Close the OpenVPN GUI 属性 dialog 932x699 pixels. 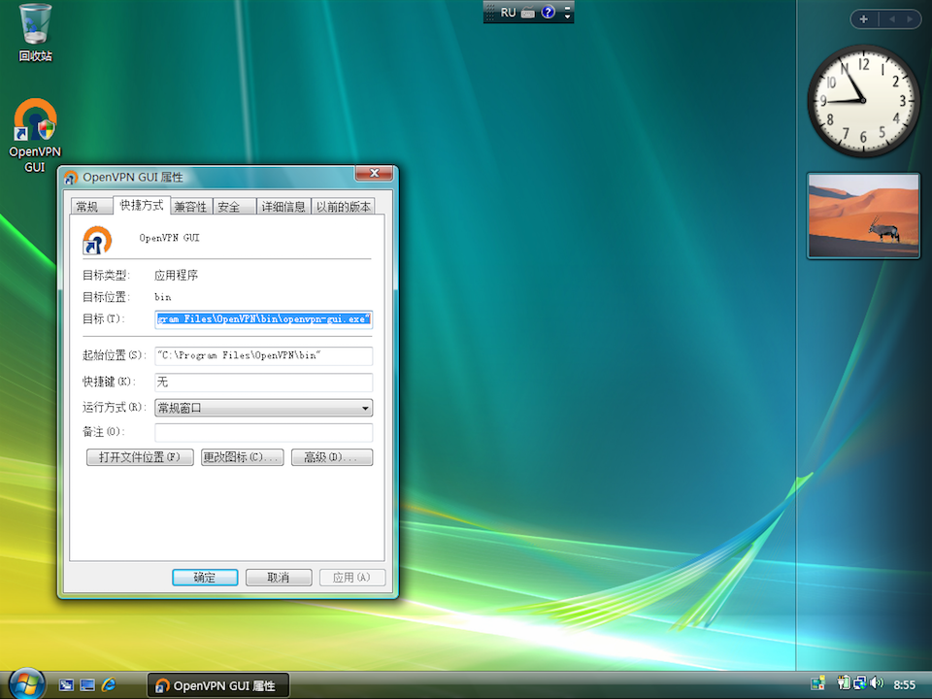(374, 173)
